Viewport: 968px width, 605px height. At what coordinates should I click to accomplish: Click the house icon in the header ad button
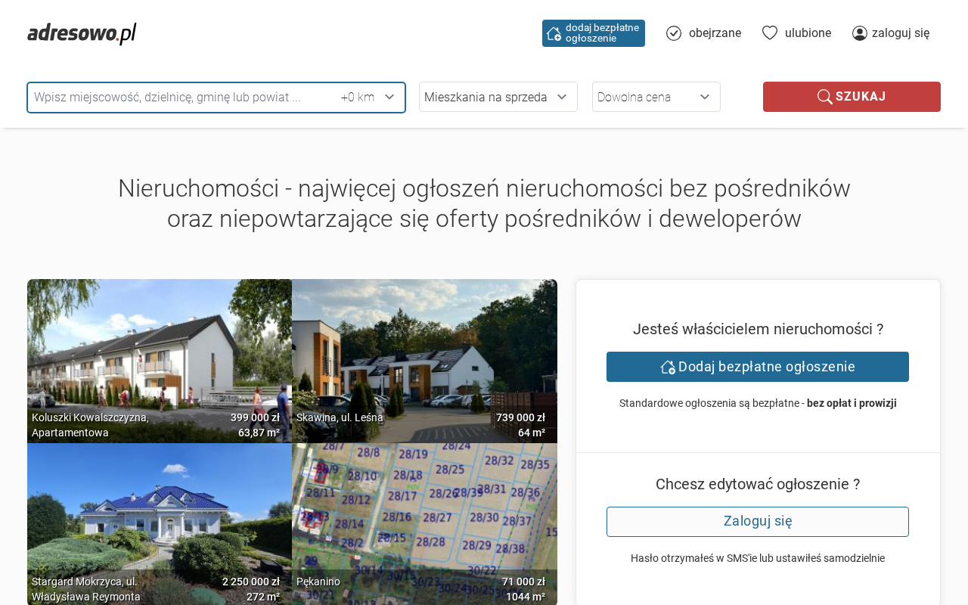[554, 33]
